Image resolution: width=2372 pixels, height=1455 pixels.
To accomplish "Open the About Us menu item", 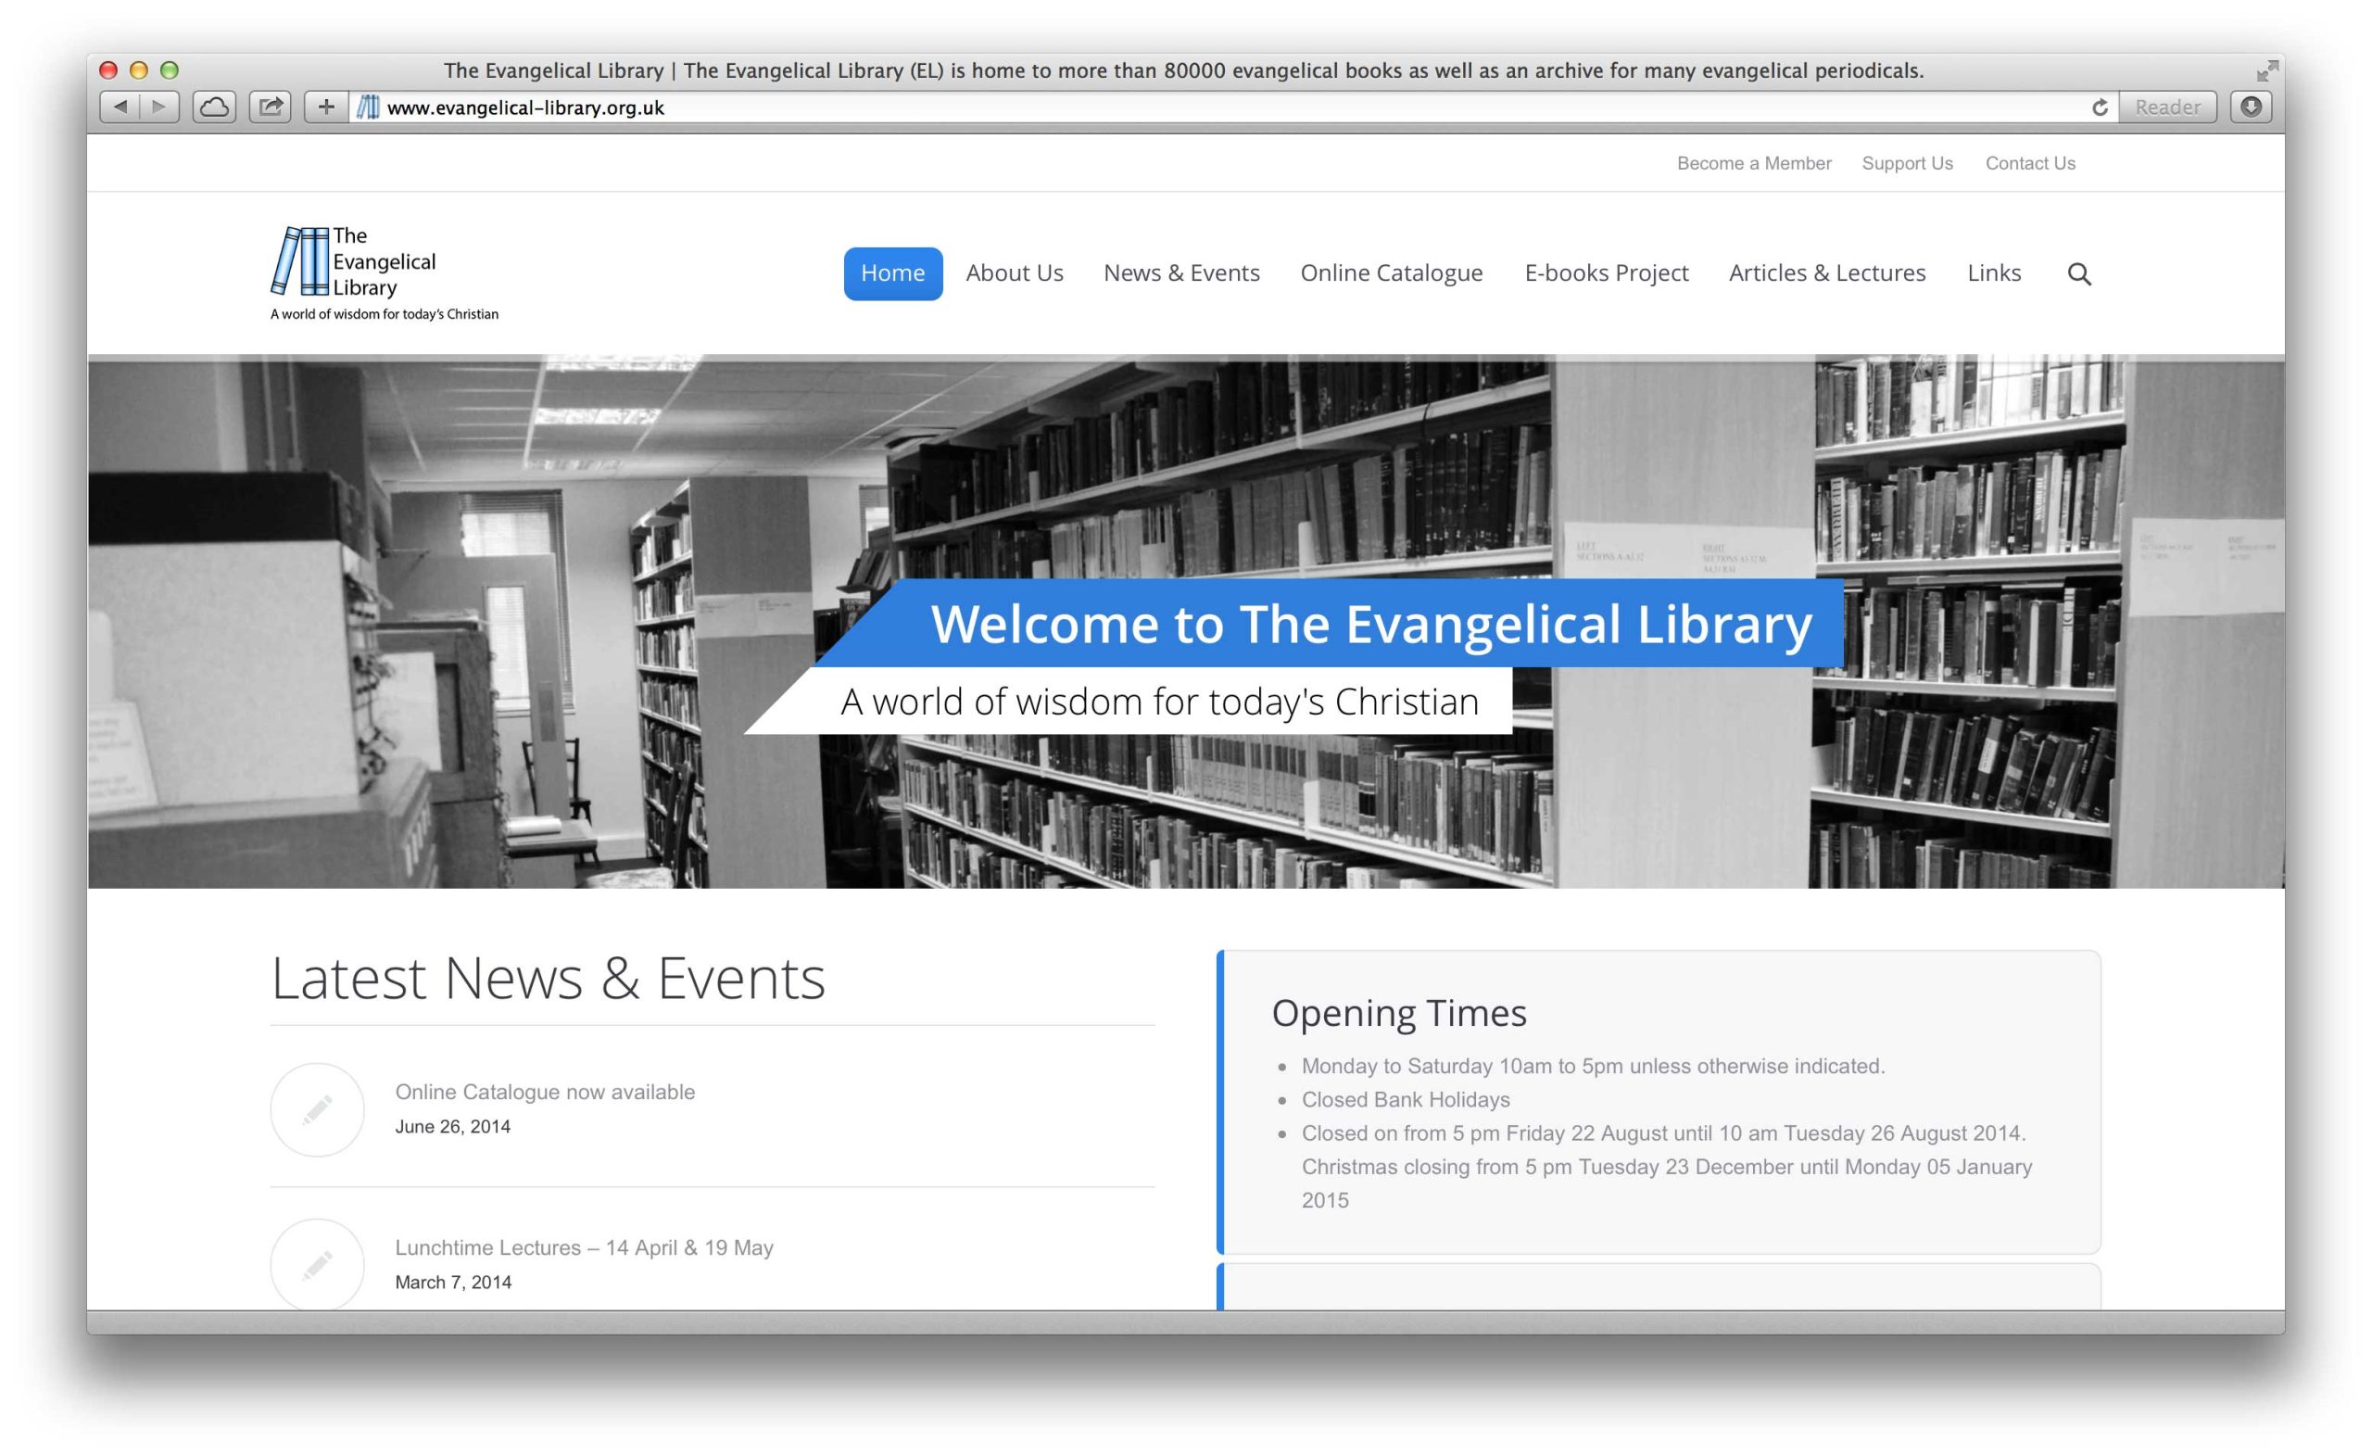I will [x=1015, y=273].
